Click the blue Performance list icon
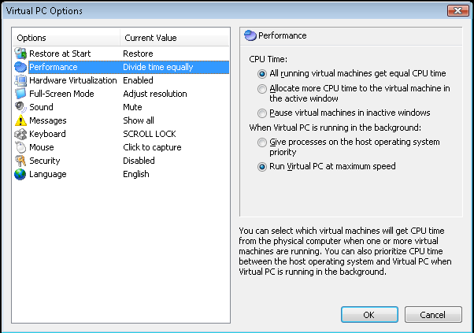 (x=20, y=67)
